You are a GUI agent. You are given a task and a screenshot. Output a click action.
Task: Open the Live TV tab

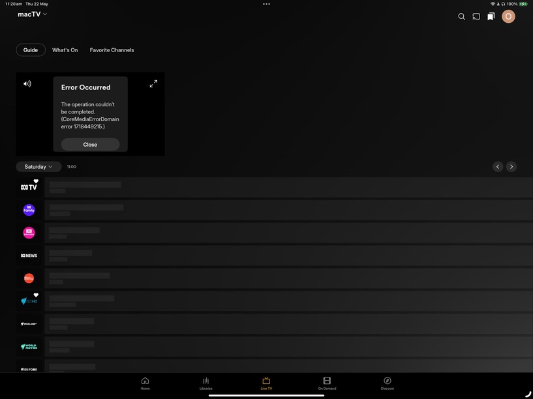coord(266,383)
